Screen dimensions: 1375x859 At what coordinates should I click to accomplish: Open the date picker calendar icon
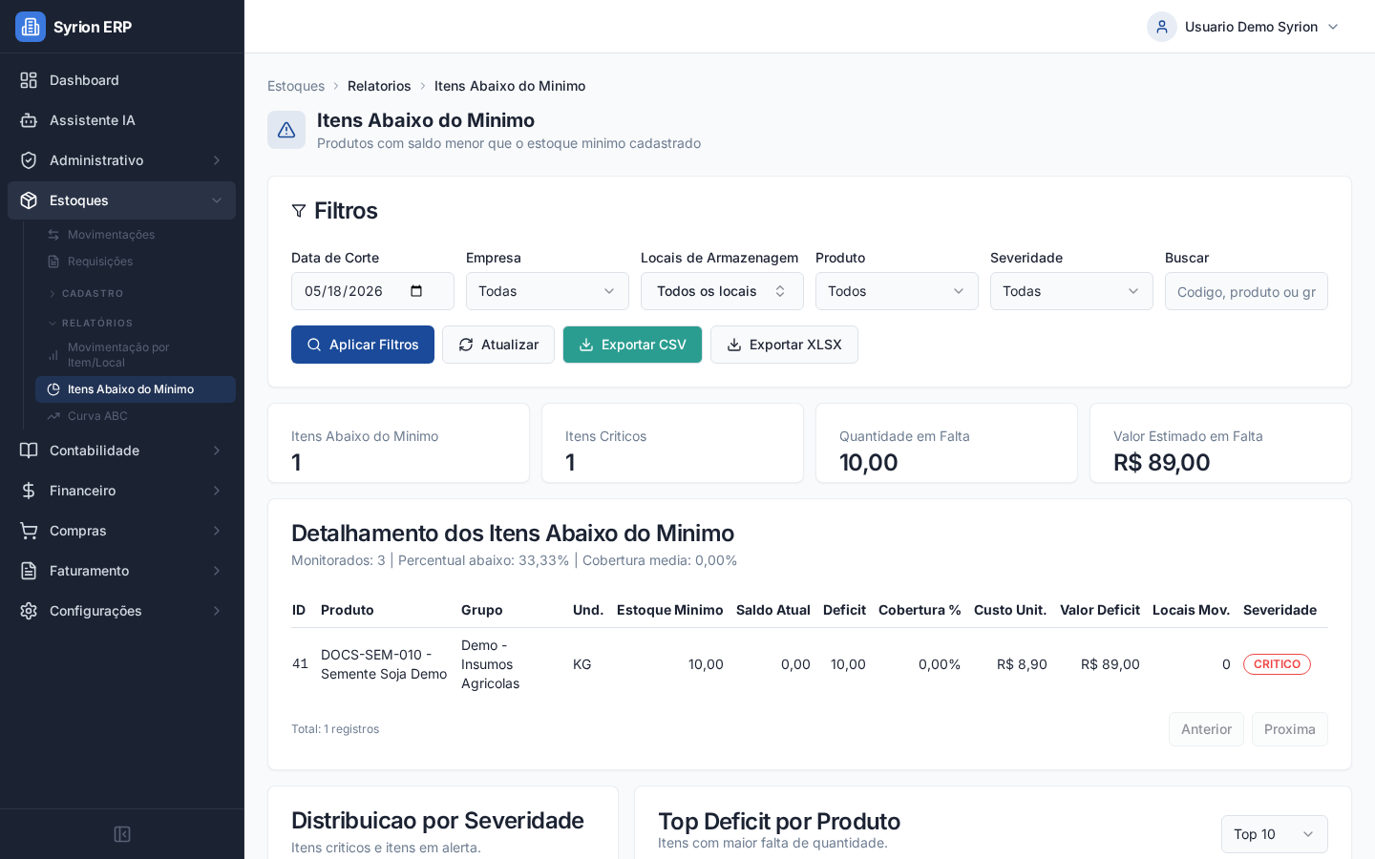pyautogui.click(x=416, y=291)
